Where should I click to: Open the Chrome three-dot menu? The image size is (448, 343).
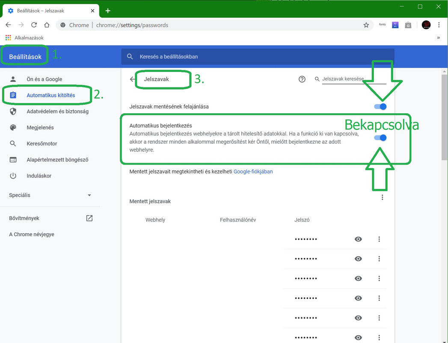[439, 25]
